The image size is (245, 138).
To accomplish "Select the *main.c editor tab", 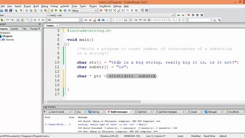I will tap(50, 26).
